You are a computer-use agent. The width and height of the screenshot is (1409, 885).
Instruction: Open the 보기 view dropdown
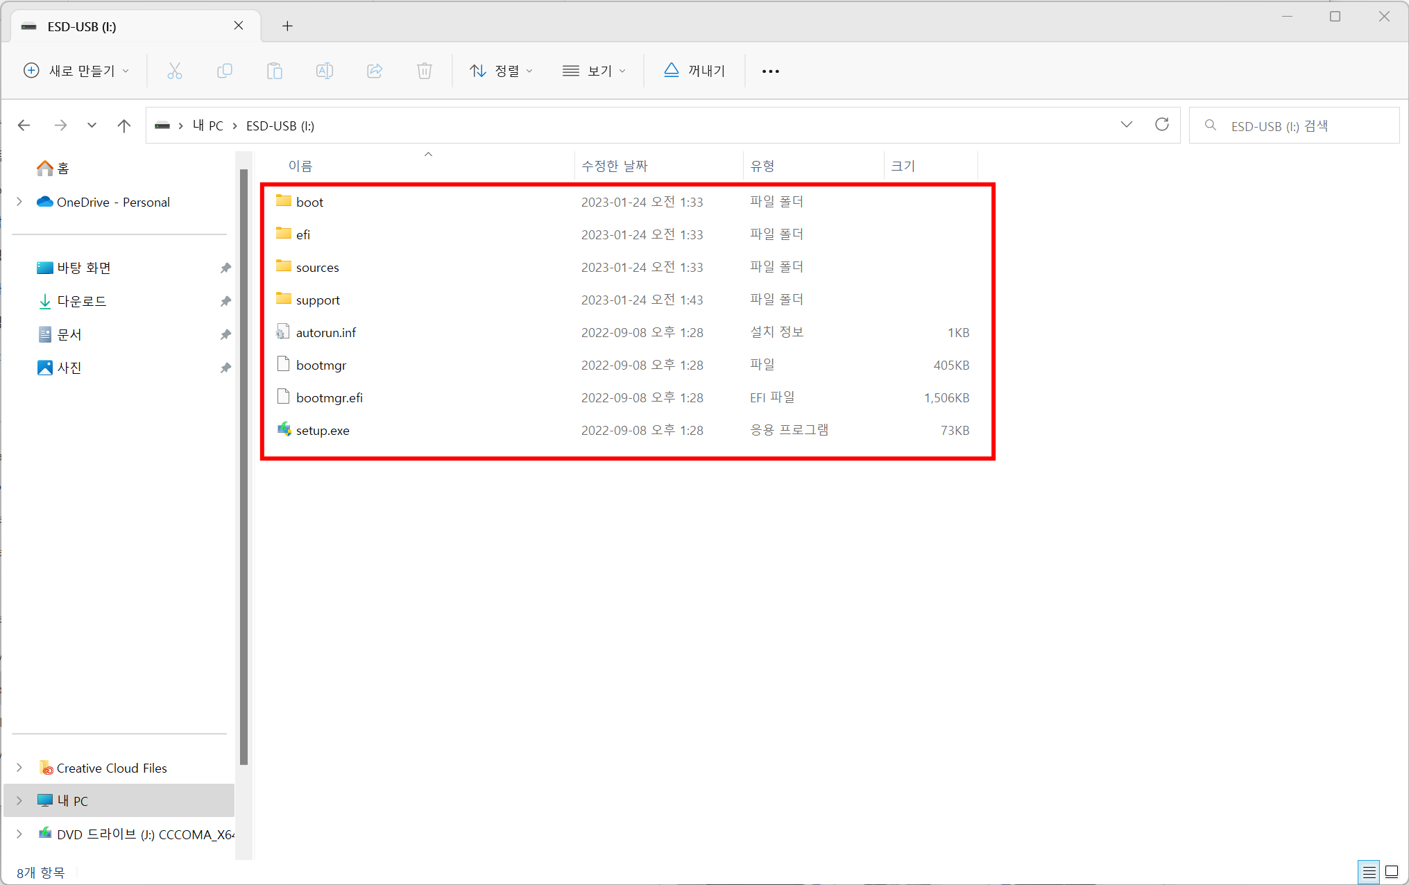(x=594, y=71)
